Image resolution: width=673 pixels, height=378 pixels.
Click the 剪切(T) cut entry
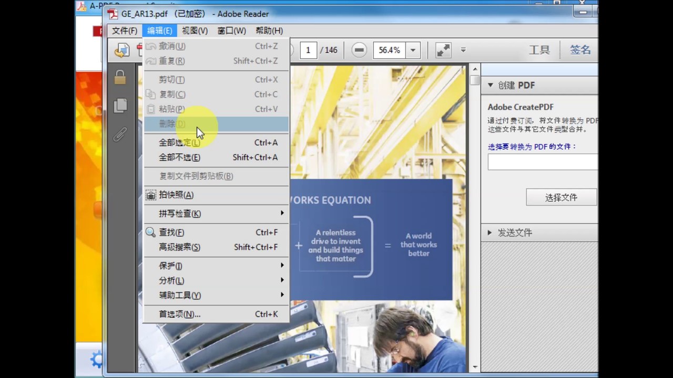point(216,80)
